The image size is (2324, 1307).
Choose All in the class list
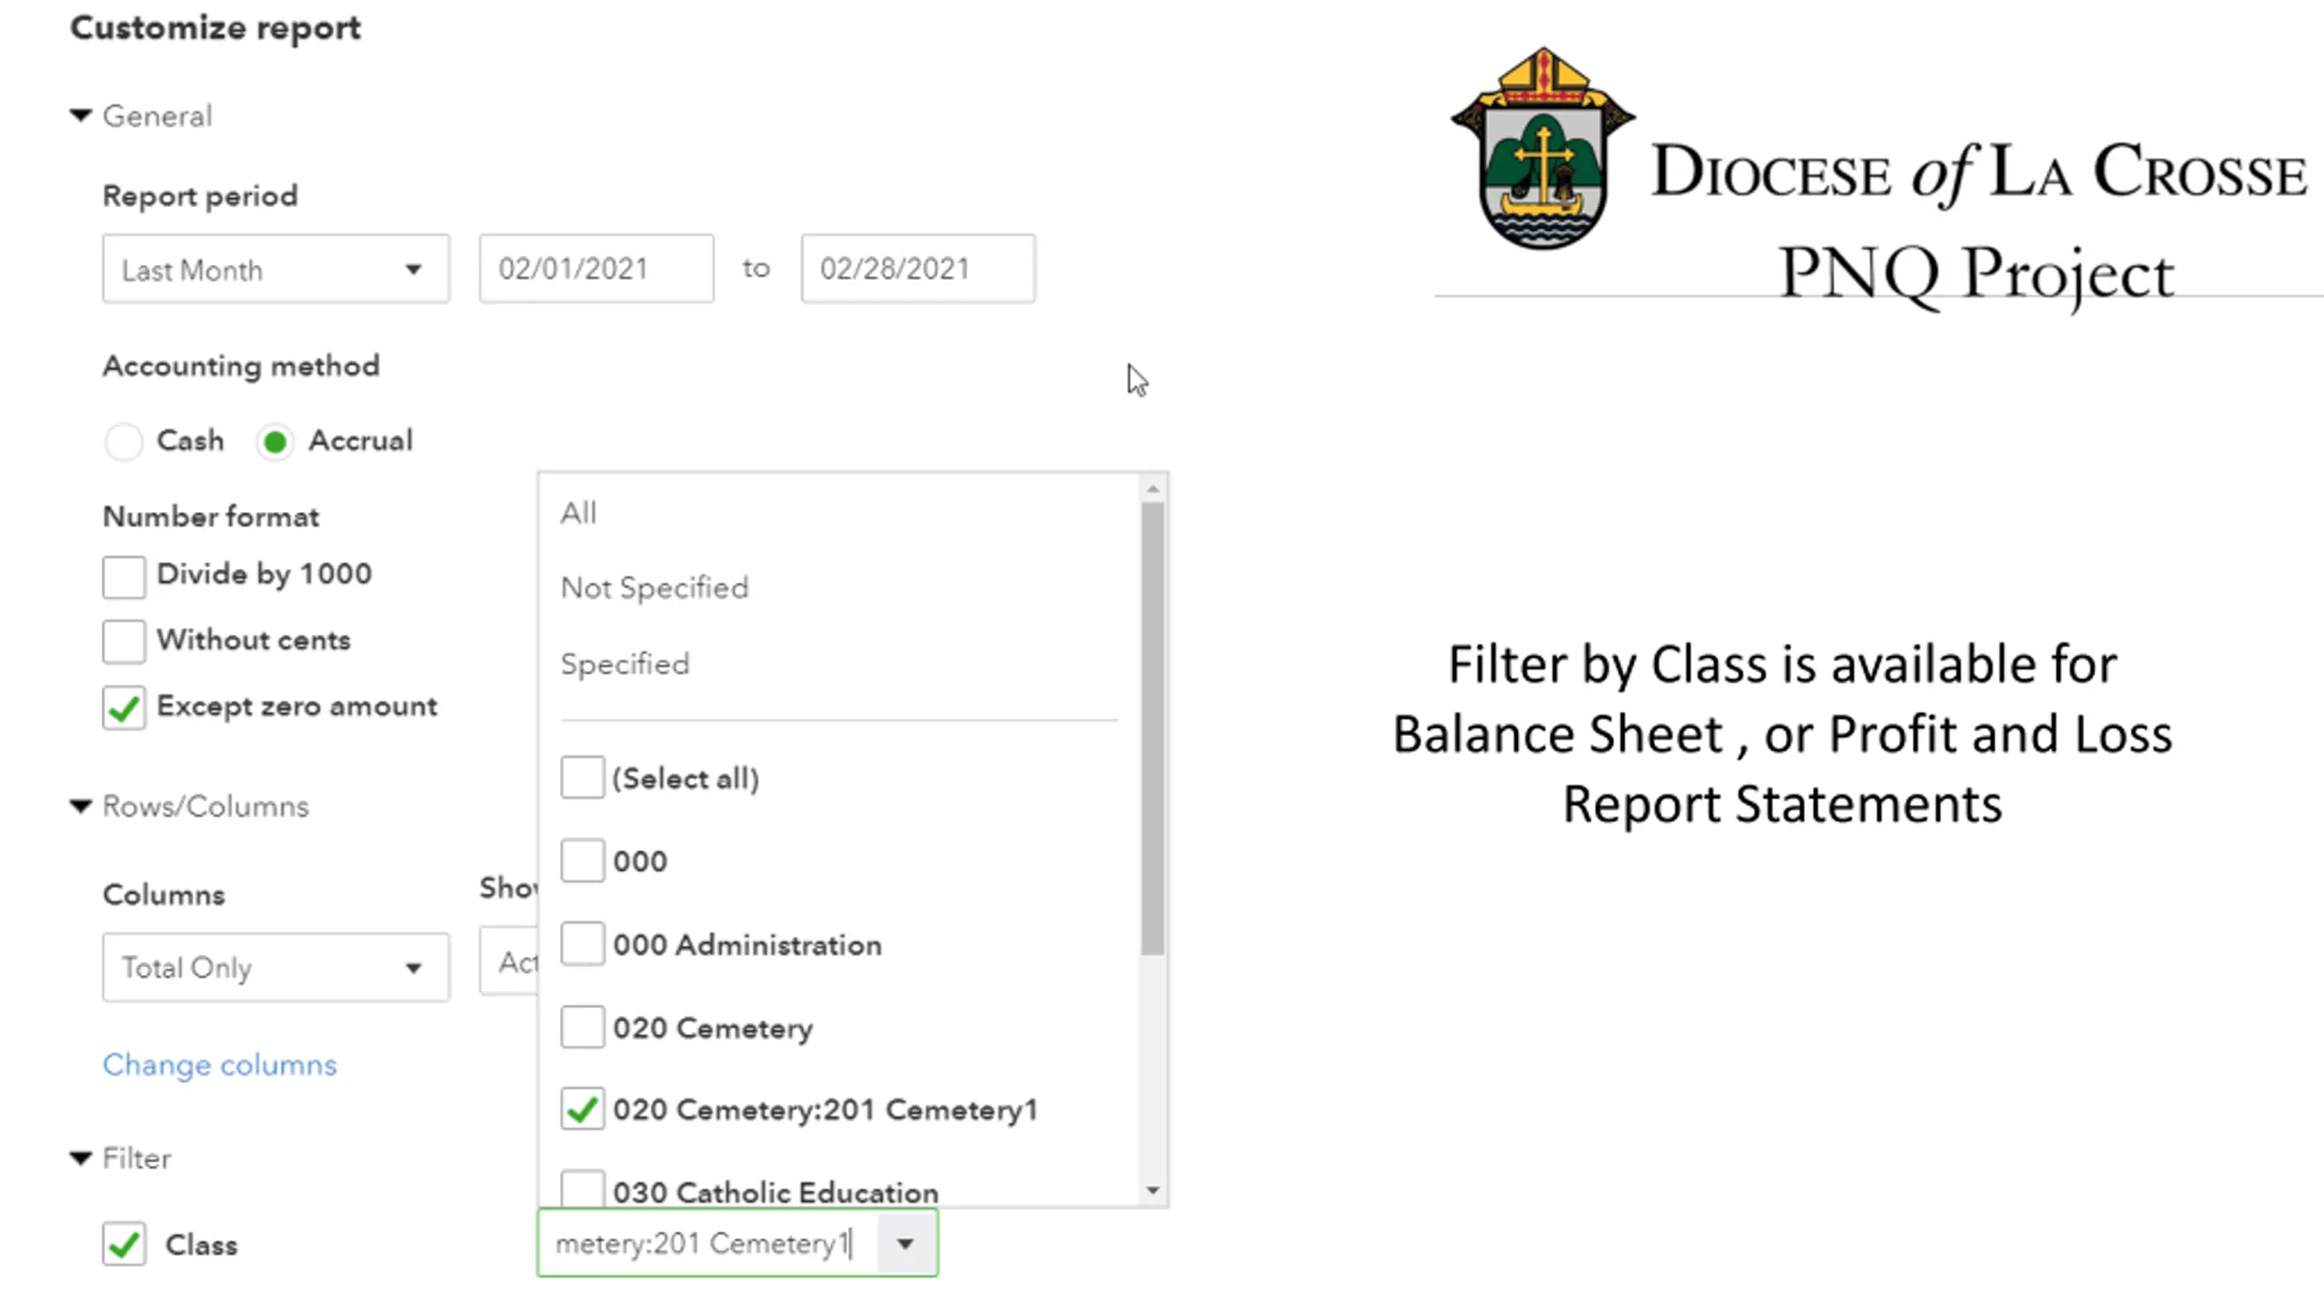click(x=579, y=513)
